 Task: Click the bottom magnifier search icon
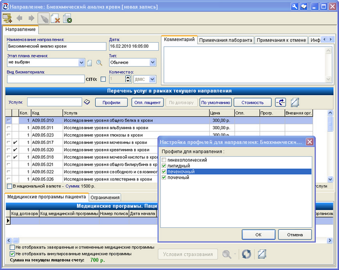click(227, 254)
